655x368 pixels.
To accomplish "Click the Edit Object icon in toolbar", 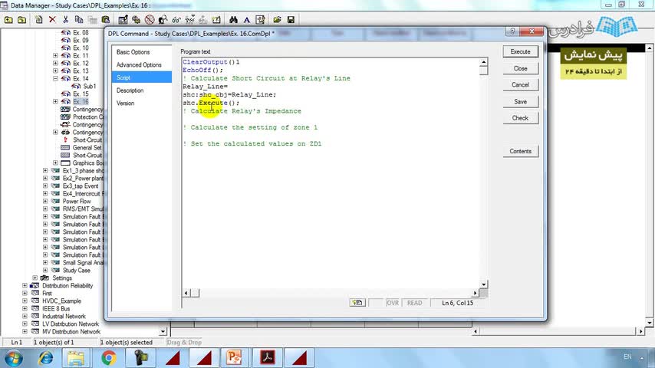I will click(x=123, y=20).
